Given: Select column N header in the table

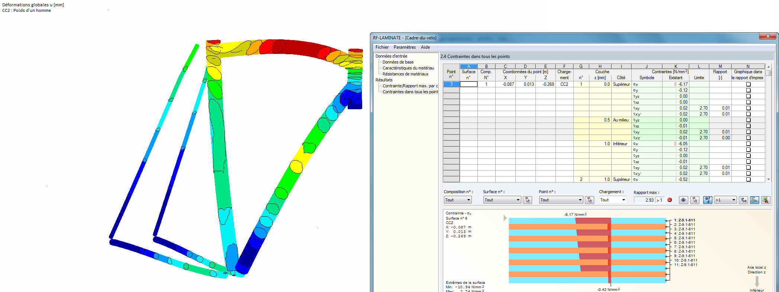Looking at the screenshot, I should click(x=748, y=66).
